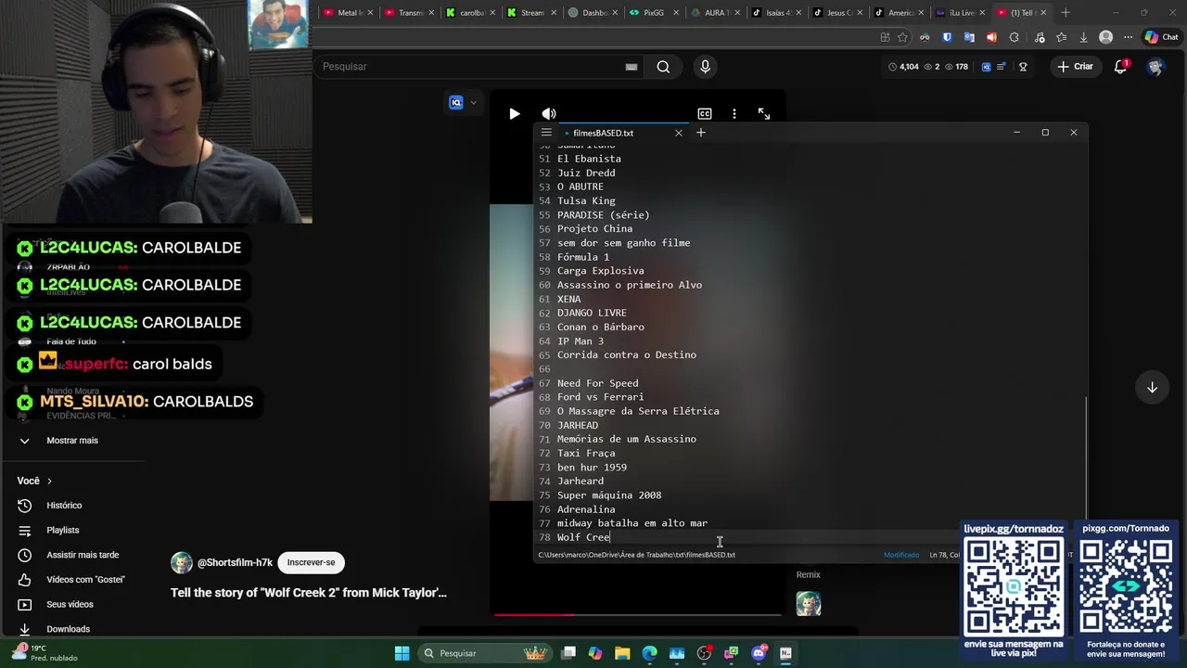
Task: Open Vídeos com Gostei
Action: coord(85,580)
